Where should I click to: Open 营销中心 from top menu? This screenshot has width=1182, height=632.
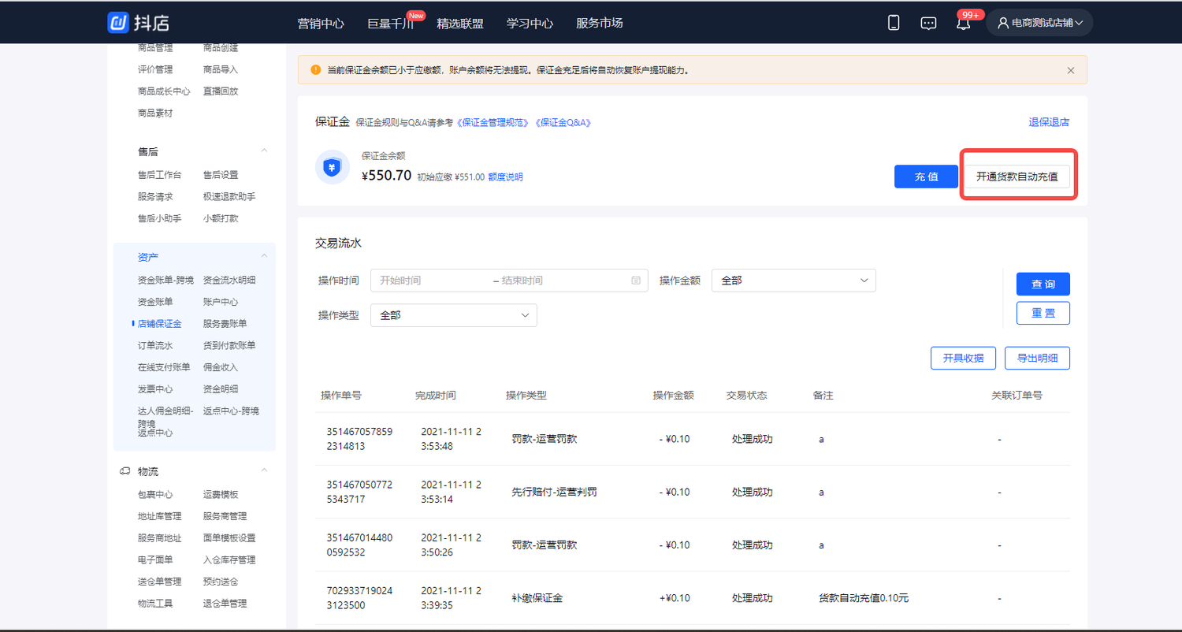321,24
